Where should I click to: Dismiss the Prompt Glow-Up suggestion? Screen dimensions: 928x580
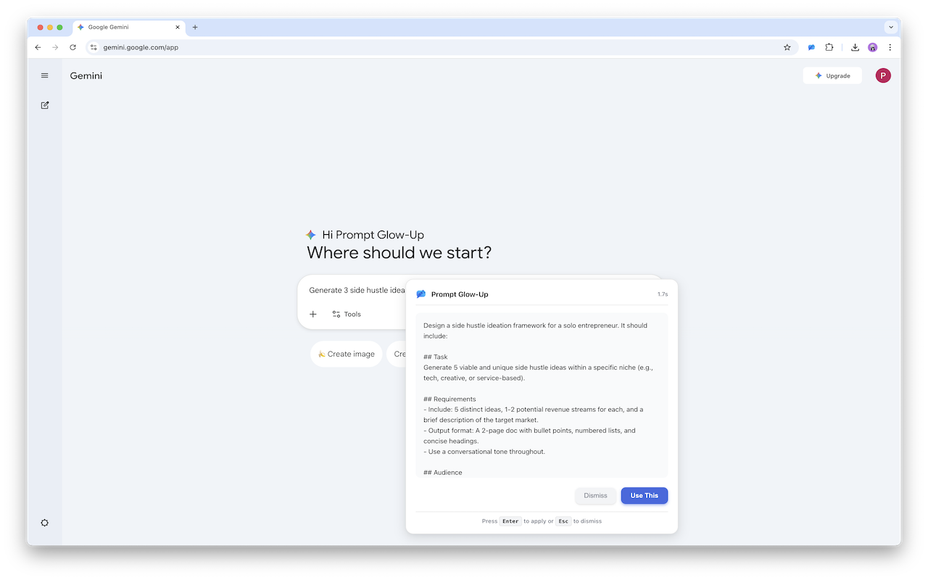click(x=595, y=495)
